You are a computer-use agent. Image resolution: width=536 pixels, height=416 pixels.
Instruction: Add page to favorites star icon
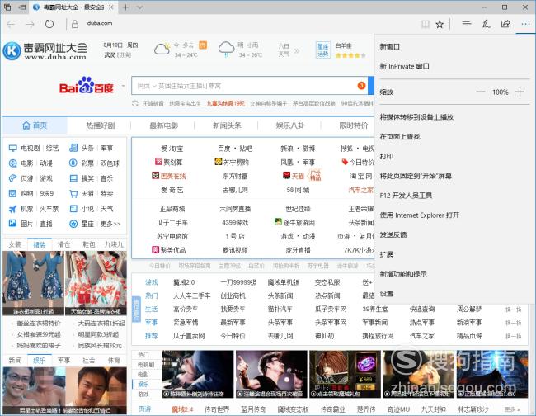tap(440, 24)
